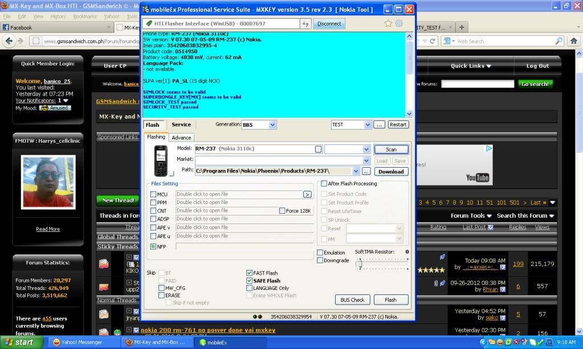Click the Nokia 3110c phone image
Screen dimensions: 583x349
(161, 161)
